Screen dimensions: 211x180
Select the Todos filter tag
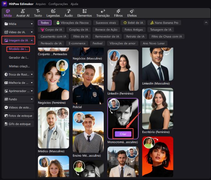(x=45, y=23)
